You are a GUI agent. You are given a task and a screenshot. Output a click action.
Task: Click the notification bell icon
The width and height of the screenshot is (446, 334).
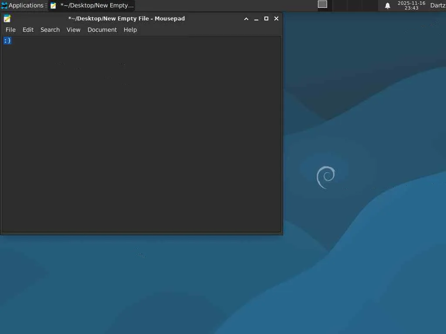(387, 6)
